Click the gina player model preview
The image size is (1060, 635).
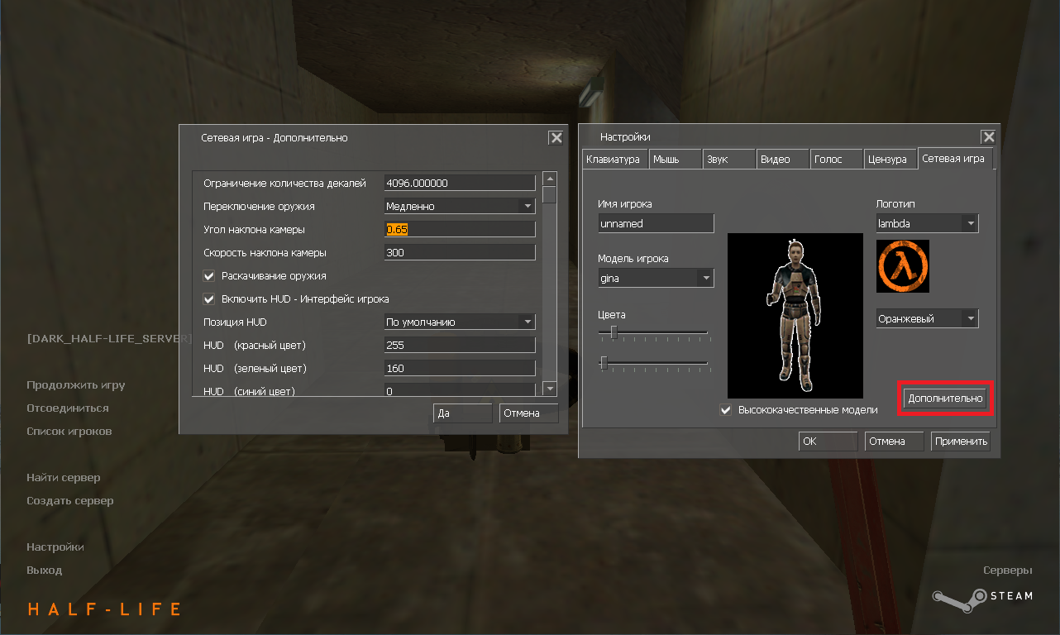point(795,315)
